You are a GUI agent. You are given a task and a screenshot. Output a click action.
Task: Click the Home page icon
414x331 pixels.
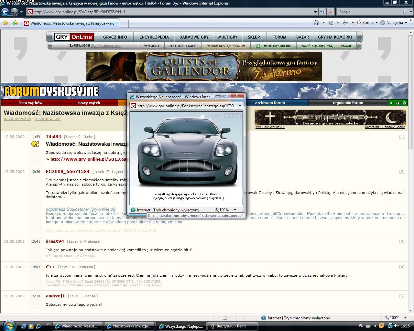click(317, 23)
